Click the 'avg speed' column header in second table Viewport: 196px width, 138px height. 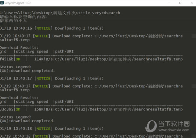[x=38, y=102]
